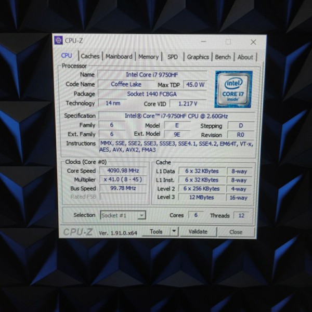Click the Level 2 value 6 x 256 KBytes
This screenshot has width=312, height=312.
point(202,189)
